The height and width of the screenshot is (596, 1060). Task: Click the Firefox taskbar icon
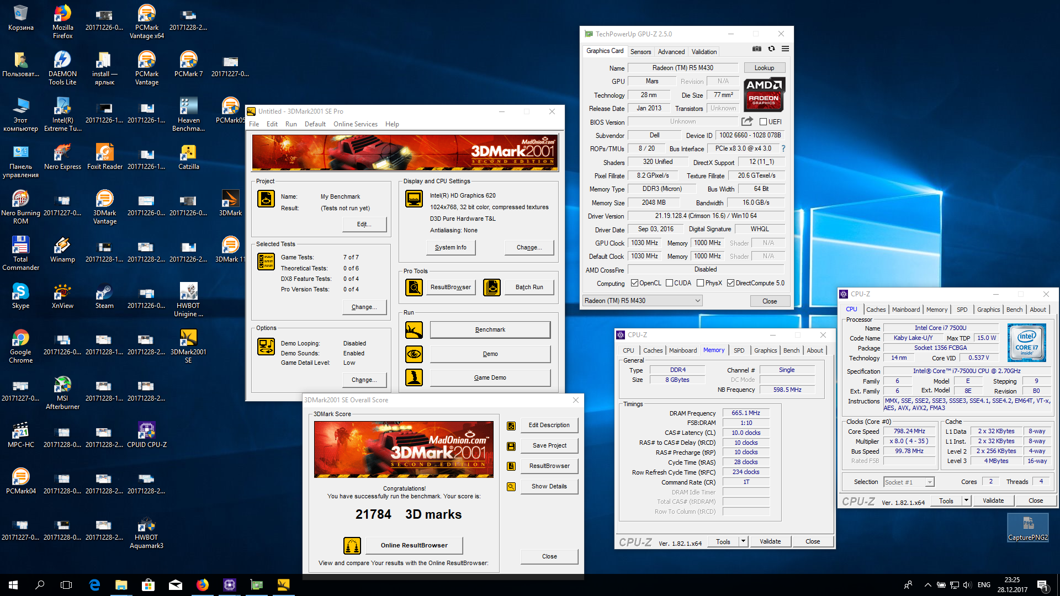tap(203, 585)
